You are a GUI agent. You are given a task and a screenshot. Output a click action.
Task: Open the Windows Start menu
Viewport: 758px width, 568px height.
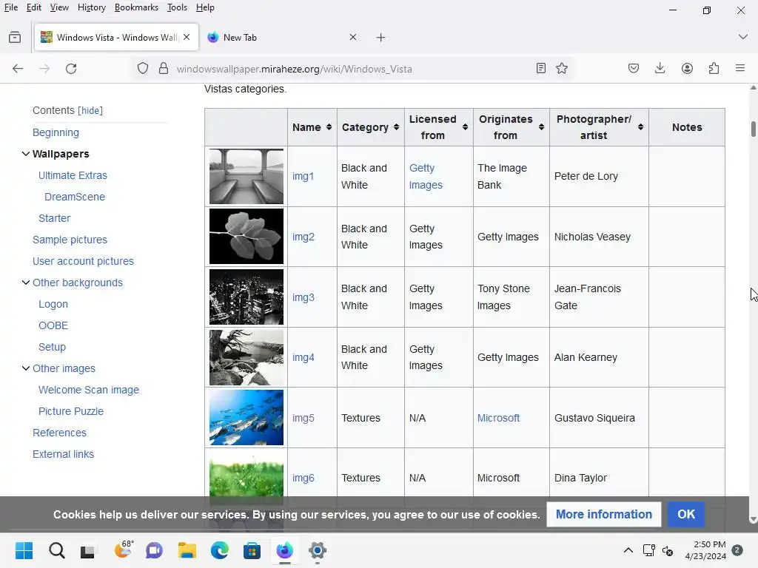click(x=24, y=550)
